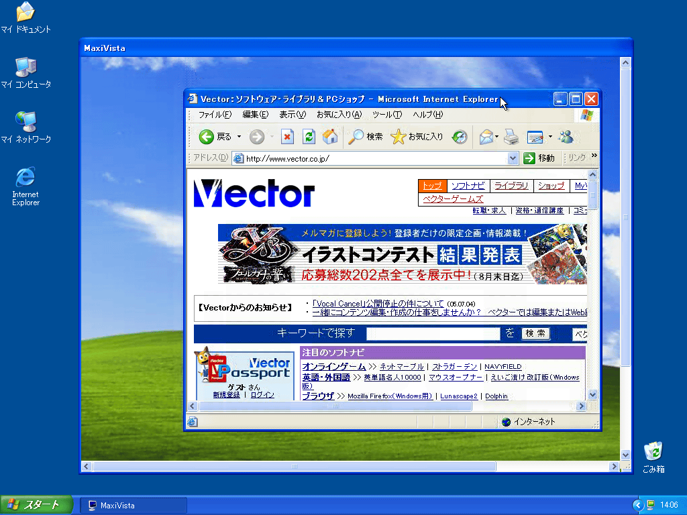Expand the Links (リンク) toolbar chevron
The height and width of the screenshot is (515, 687).
[594, 156]
